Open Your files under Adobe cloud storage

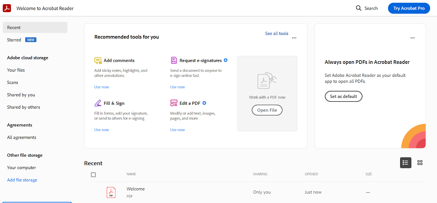[x=16, y=70]
